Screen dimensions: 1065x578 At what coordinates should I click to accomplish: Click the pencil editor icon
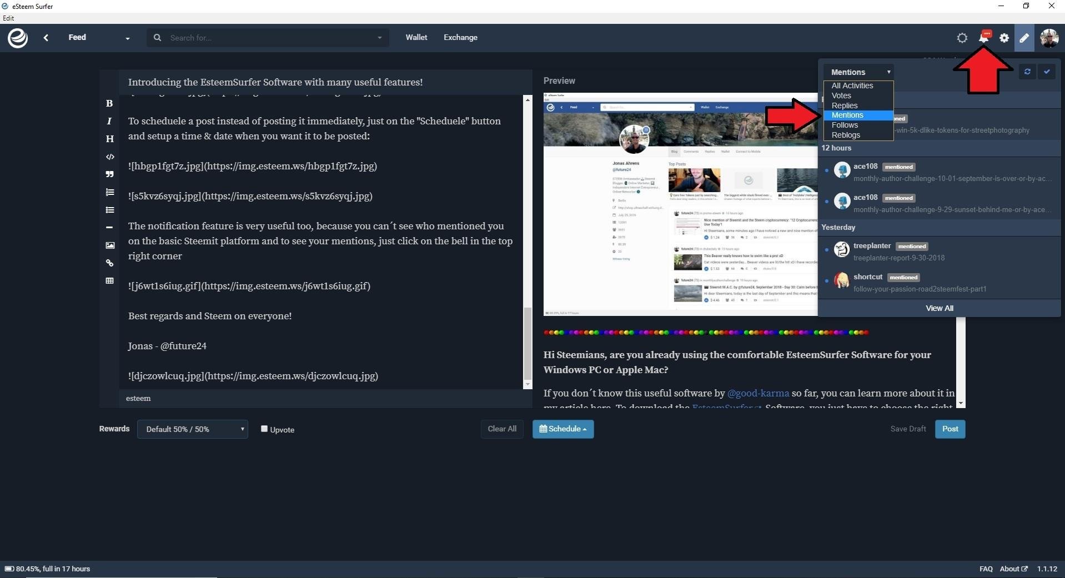[x=1024, y=38]
